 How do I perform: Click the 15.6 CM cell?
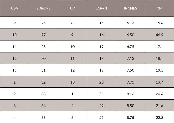tap(159, 23)
